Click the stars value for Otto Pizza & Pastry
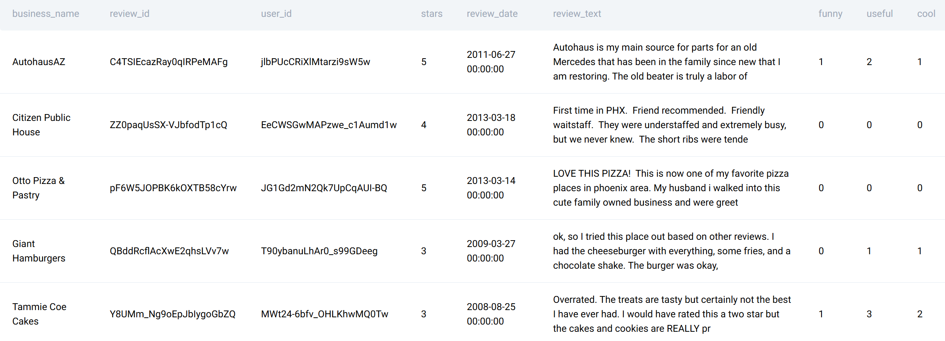Viewport: 945px width, 341px height. 424,188
